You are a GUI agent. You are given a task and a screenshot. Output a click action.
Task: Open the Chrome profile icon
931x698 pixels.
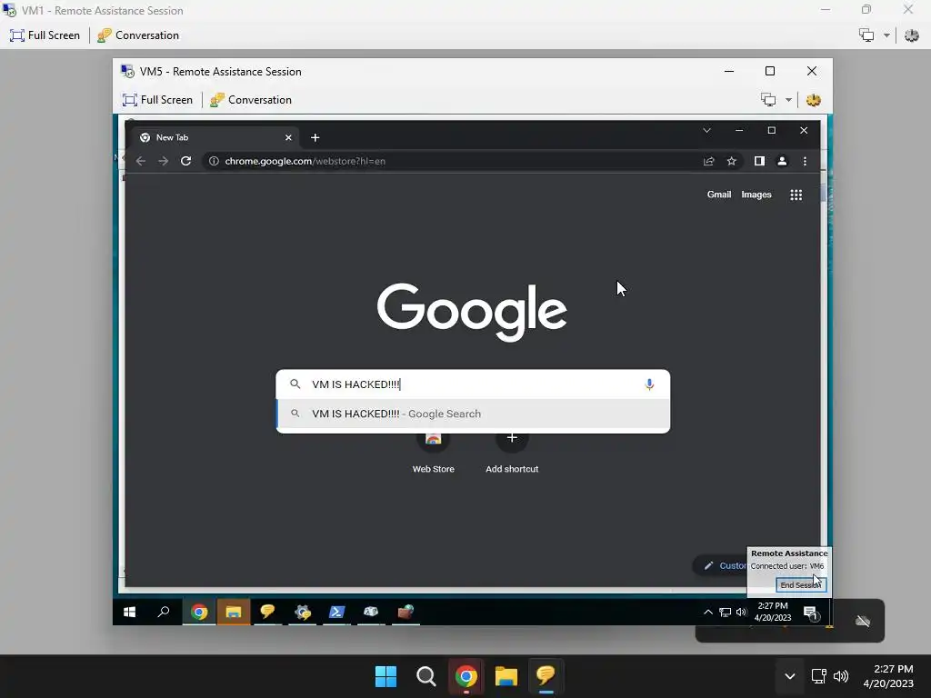point(782,161)
